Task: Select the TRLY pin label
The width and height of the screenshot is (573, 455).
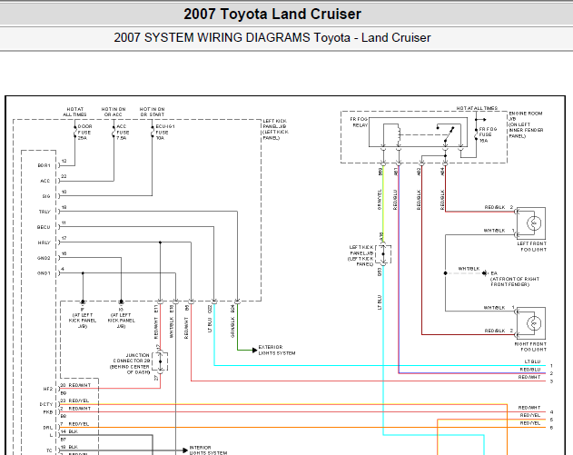Action: (x=44, y=212)
